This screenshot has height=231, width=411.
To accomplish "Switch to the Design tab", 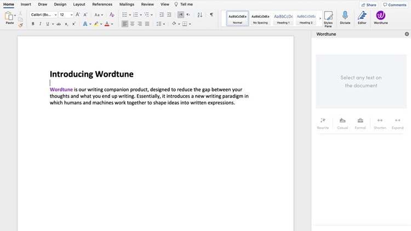I will pyautogui.click(x=60, y=4).
